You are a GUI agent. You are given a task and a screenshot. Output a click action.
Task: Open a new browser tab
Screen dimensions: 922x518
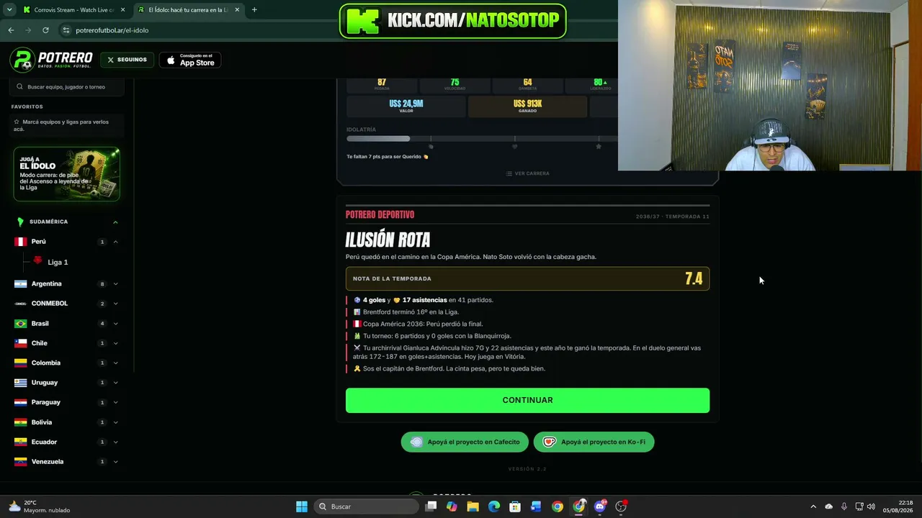(x=254, y=10)
